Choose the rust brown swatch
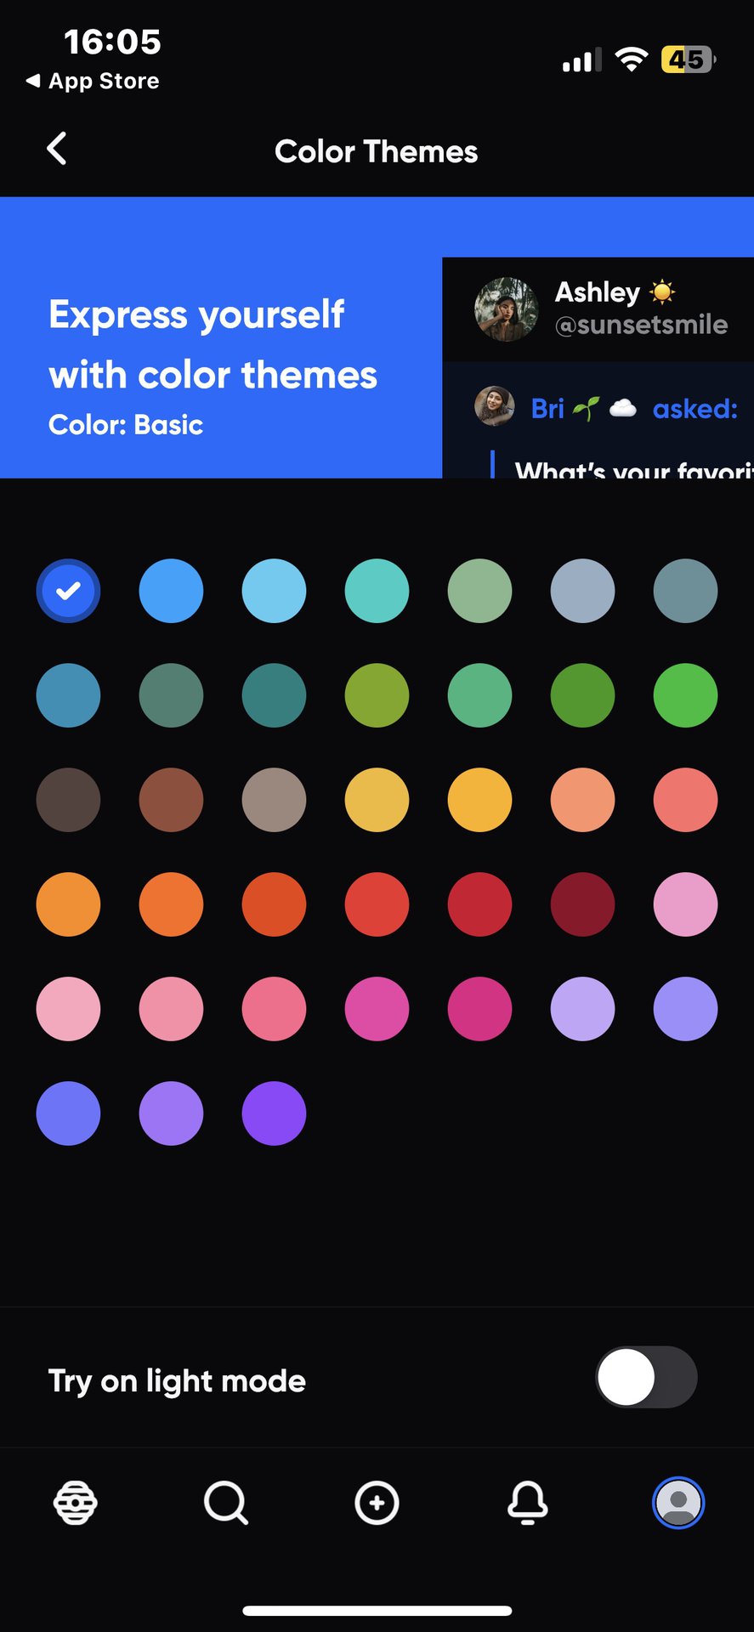This screenshot has height=1632, width=754. click(x=171, y=800)
